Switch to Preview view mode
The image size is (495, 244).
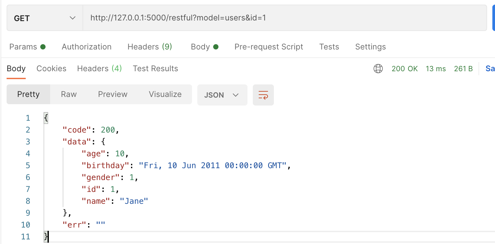click(113, 94)
